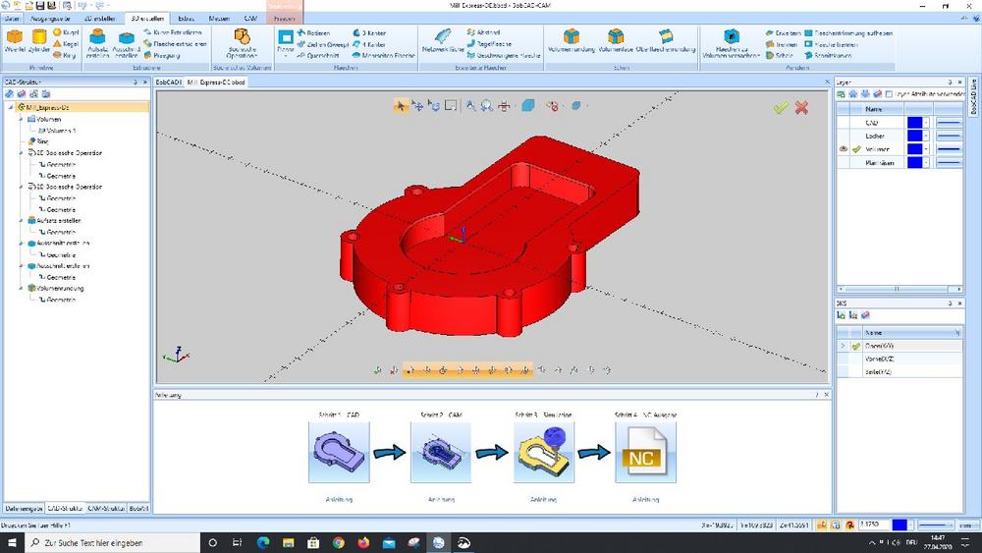
Task: Set the Oben(X/Y) coordinate system active via its checkmark
Action: coord(855,347)
